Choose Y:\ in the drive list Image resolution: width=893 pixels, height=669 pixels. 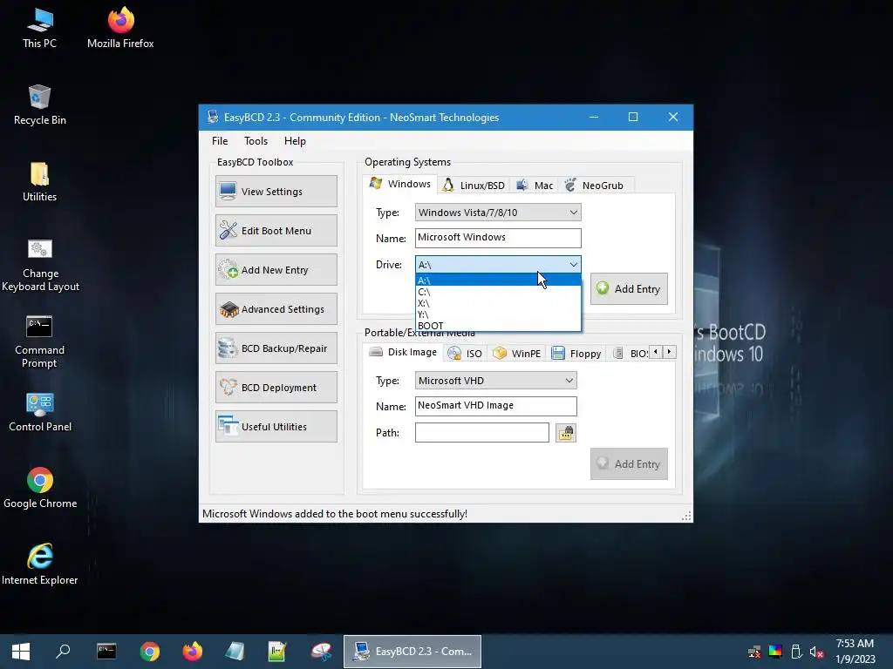[498, 314]
